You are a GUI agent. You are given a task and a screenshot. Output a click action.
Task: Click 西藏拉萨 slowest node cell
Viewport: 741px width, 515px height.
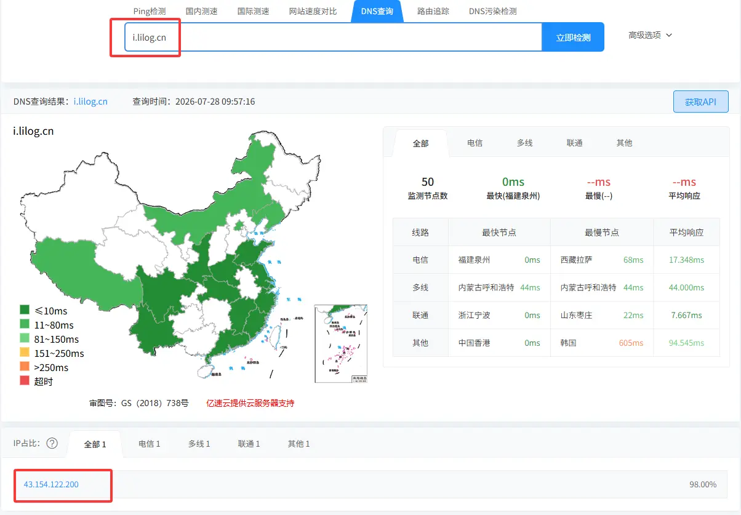pyautogui.click(x=577, y=260)
